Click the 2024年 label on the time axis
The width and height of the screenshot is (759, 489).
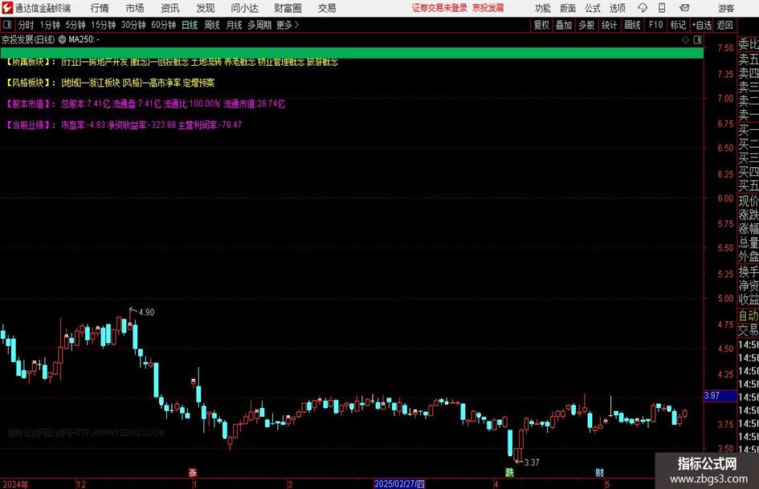(x=15, y=484)
